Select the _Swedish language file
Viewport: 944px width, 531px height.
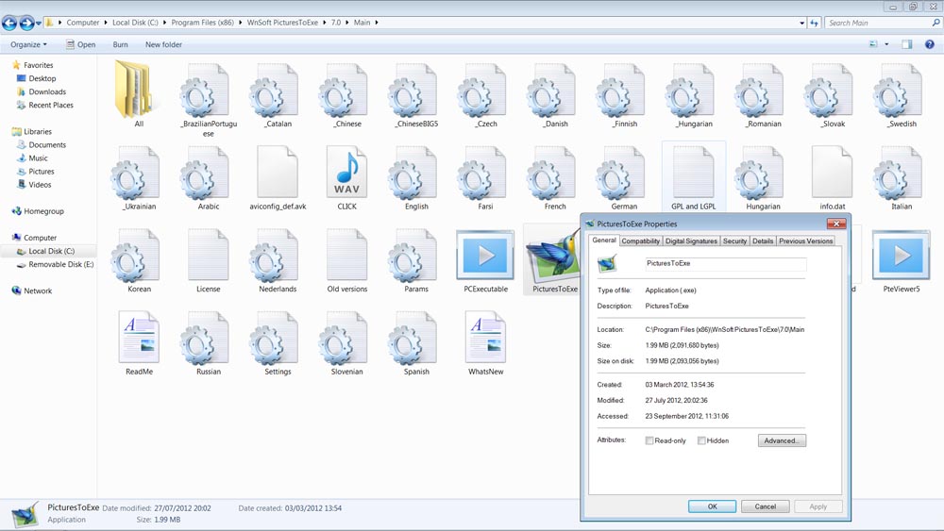899,91
